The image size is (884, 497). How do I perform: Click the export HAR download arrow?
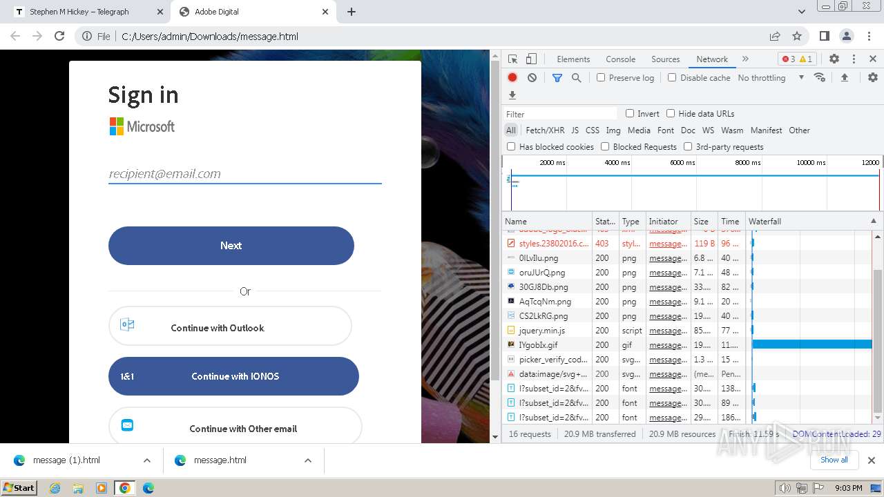tap(512, 95)
